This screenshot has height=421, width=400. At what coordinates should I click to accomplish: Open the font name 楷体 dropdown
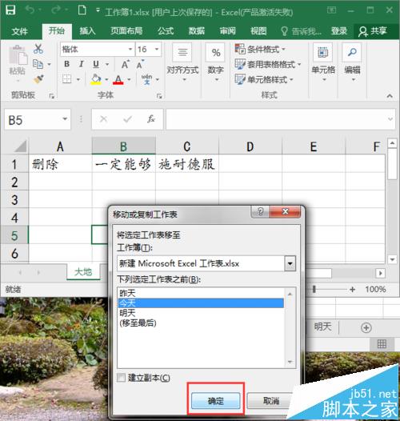pos(130,49)
